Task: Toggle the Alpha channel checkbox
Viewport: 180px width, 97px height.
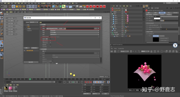Action: click(50, 39)
